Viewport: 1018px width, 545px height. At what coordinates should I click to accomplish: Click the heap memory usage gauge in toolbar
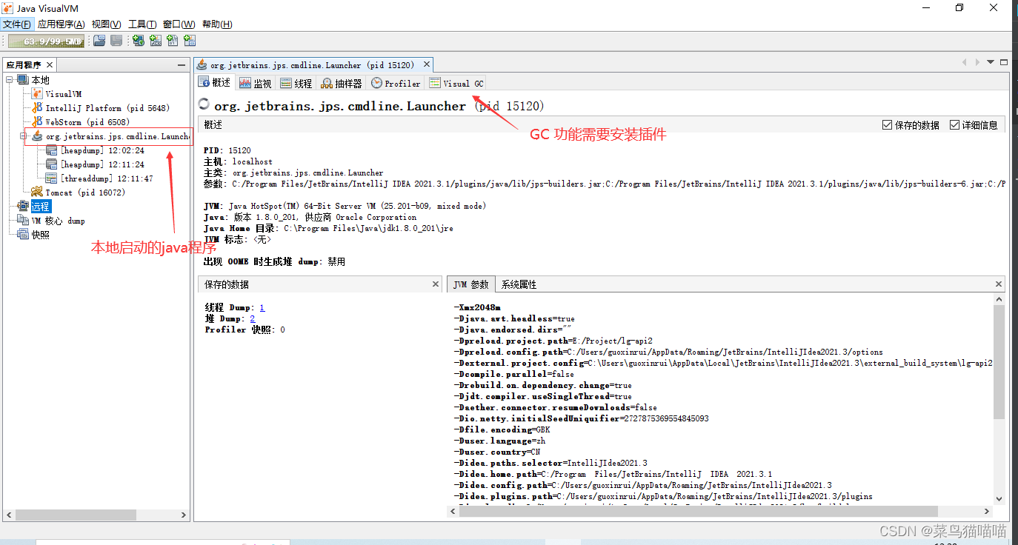click(x=46, y=41)
